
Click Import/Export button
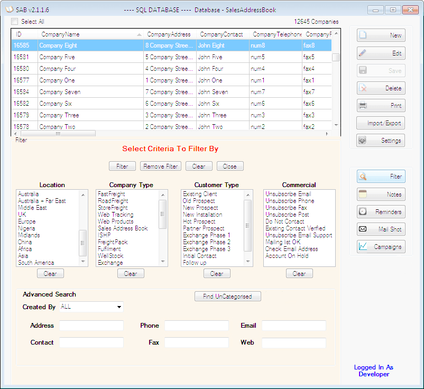[x=381, y=123]
